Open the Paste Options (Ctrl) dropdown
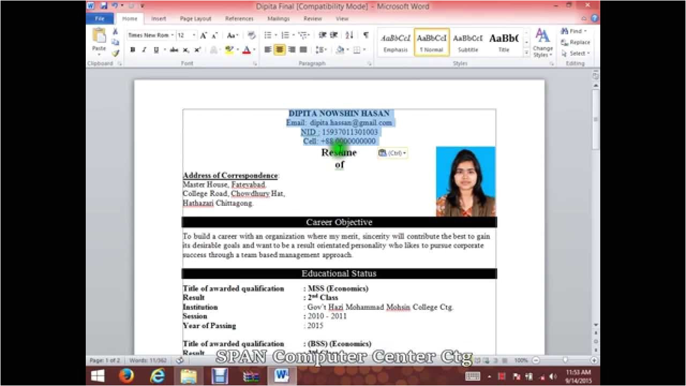686x386 pixels. [x=393, y=153]
